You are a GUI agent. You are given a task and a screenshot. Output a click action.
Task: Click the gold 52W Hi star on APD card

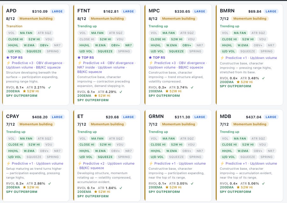[x=24, y=91]
